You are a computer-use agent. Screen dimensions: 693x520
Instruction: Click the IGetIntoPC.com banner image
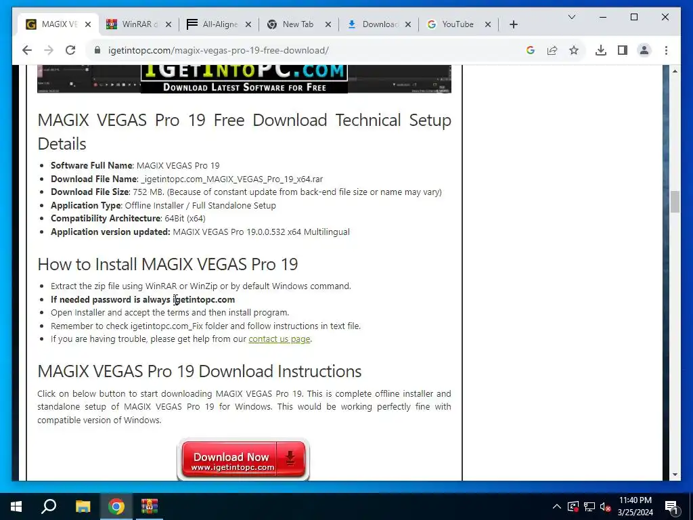[244, 79]
